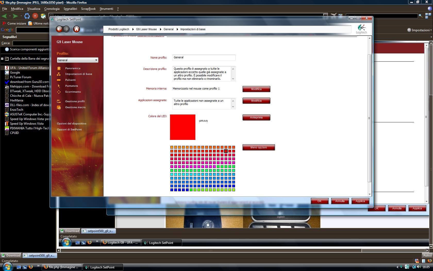Switch to Logitech SetPoint on main taskbar
The width and height of the screenshot is (433, 271).
tap(103, 267)
